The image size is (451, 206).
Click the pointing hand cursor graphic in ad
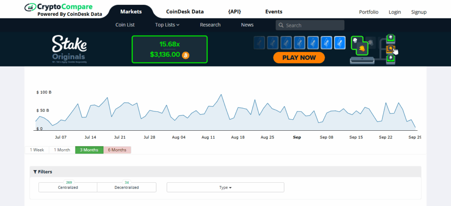(x=395, y=51)
